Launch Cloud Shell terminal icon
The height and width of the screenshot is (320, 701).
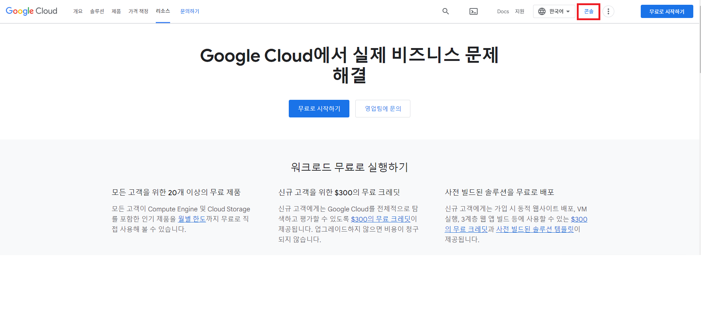coord(474,11)
